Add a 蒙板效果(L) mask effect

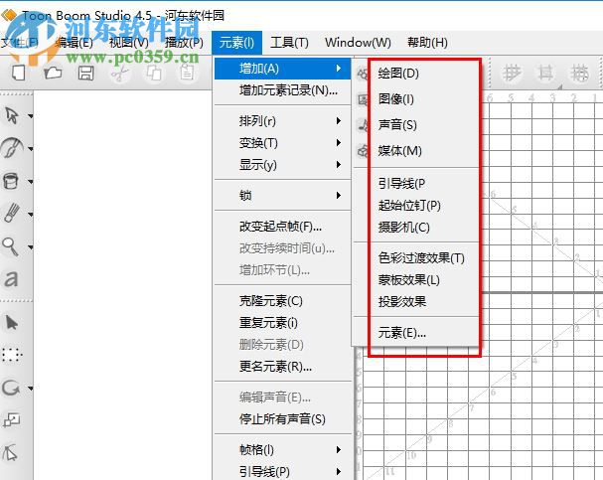tap(415, 279)
